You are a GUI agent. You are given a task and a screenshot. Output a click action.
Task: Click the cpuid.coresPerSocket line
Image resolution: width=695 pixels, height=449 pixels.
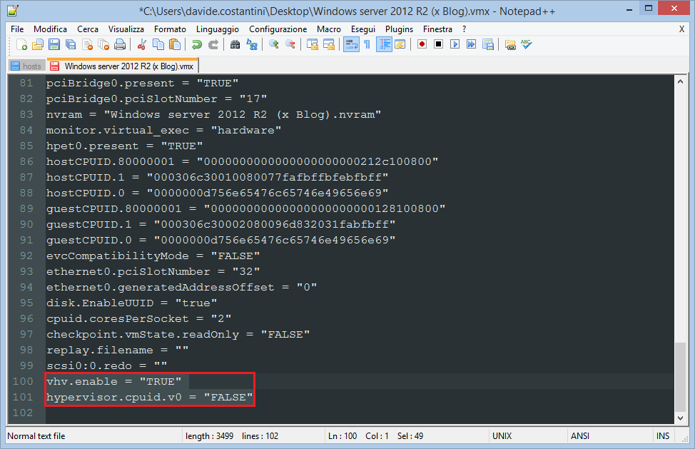tap(138, 318)
